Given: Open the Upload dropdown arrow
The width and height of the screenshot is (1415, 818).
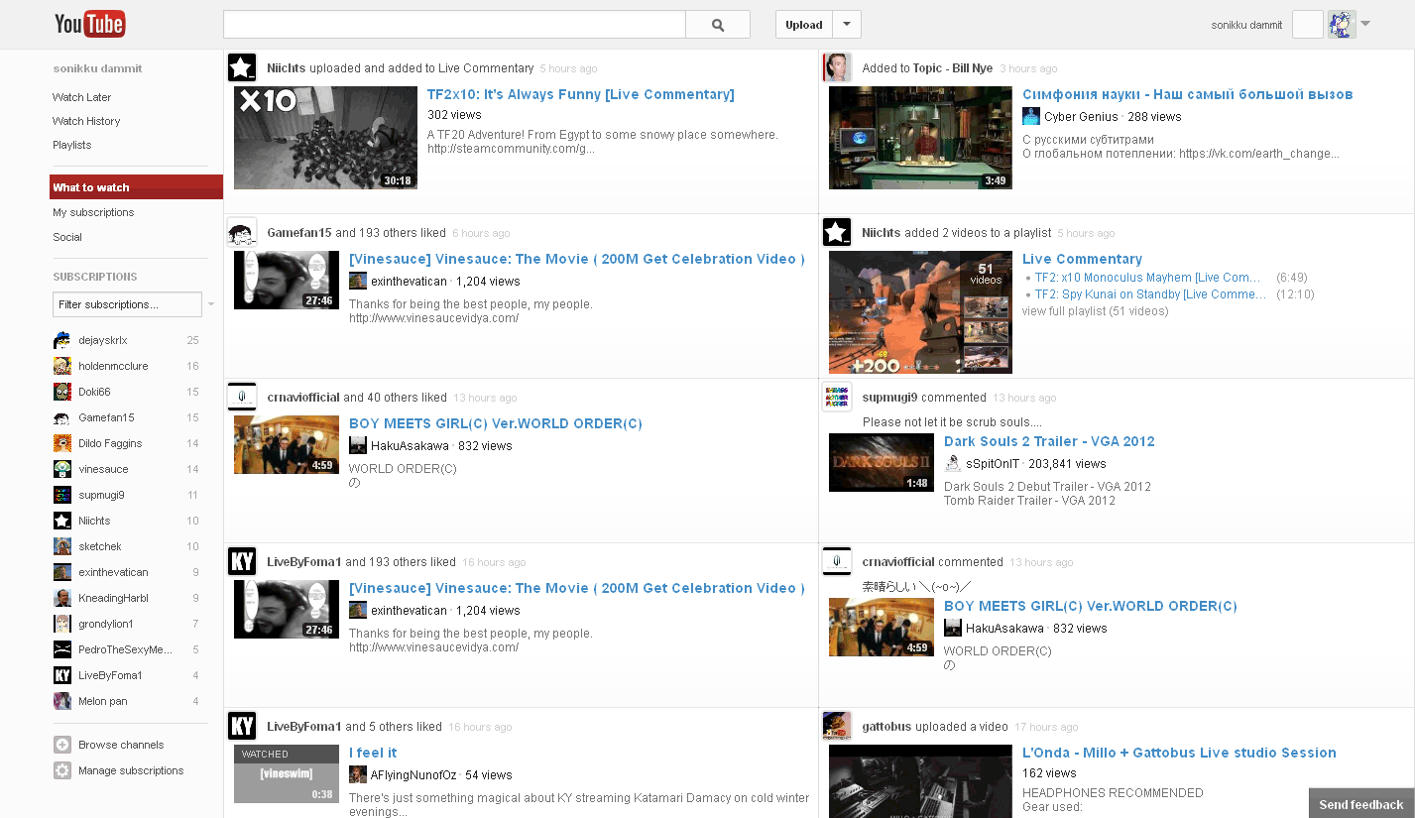Looking at the screenshot, I should (x=844, y=24).
